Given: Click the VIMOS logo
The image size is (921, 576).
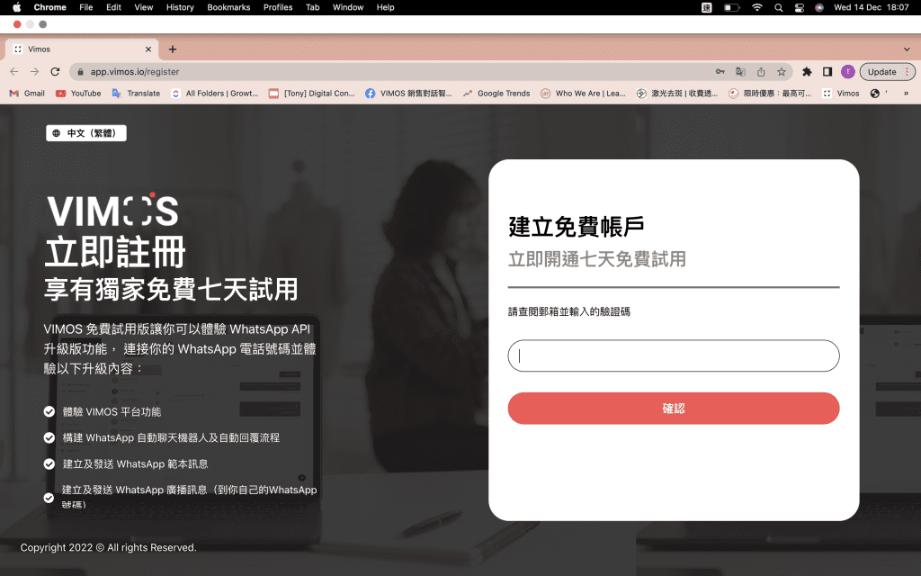Looking at the screenshot, I should pyautogui.click(x=112, y=210).
